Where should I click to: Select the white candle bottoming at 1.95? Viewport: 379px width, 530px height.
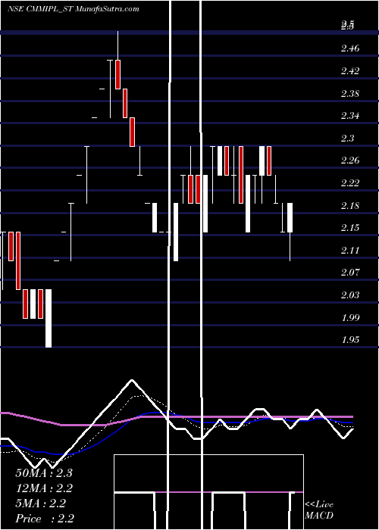pos(49,318)
